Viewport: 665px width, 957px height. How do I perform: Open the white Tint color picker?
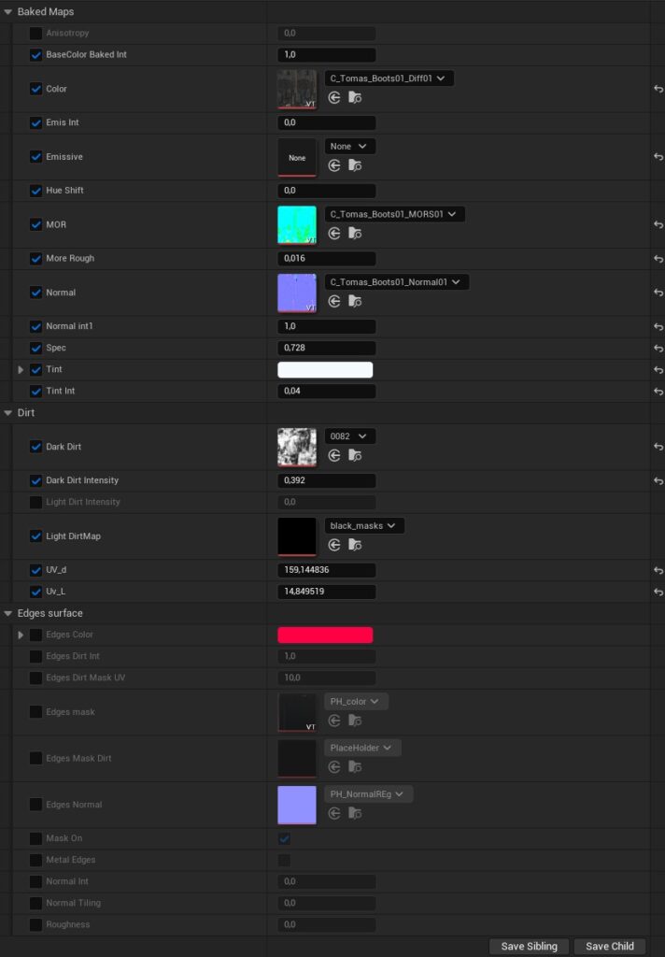[x=325, y=370]
